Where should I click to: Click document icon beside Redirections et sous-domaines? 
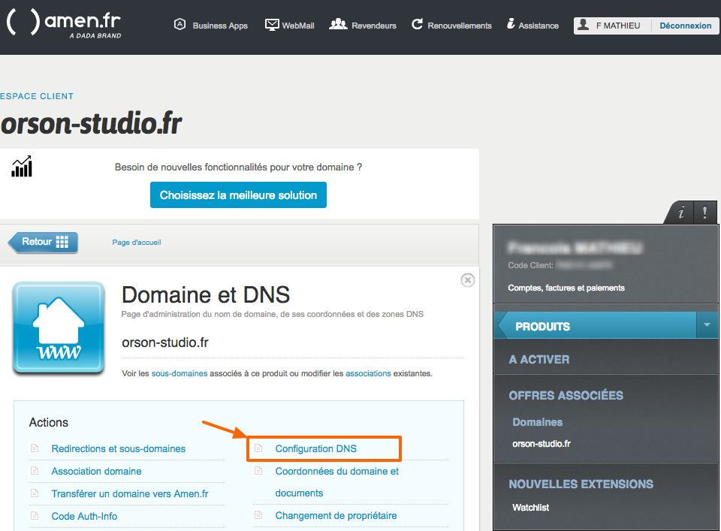click(x=35, y=448)
